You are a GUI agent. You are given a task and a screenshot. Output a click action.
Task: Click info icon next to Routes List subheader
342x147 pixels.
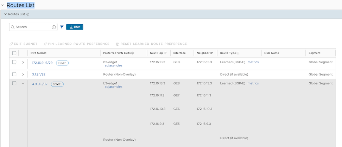tap(28, 14)
